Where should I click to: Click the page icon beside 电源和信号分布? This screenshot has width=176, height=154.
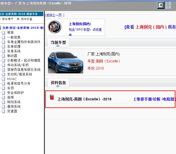[4, 84]
